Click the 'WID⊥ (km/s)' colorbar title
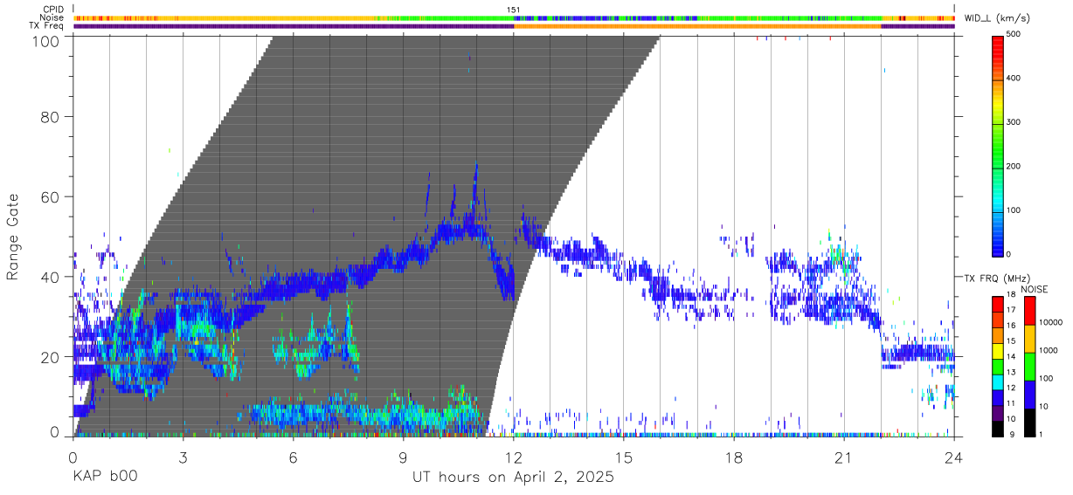The height and width of the screenshot is (495, 1073). [x=999, y=17]
